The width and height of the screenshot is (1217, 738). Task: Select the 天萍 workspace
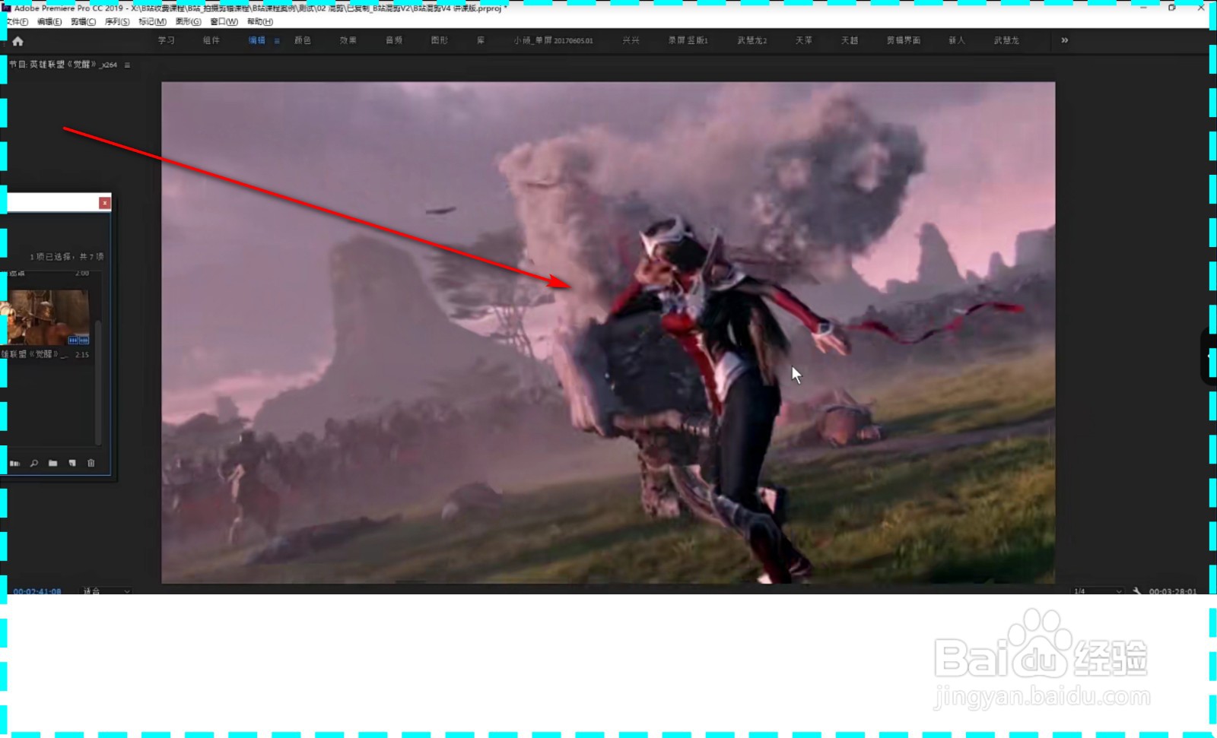[804, 40]
